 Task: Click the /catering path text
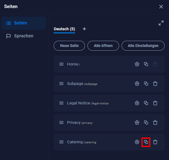point(90,142)
